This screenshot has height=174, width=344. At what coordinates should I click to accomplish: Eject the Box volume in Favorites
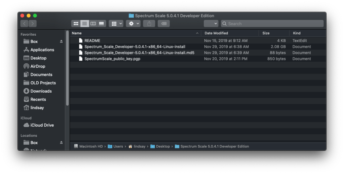coord(61,41)
